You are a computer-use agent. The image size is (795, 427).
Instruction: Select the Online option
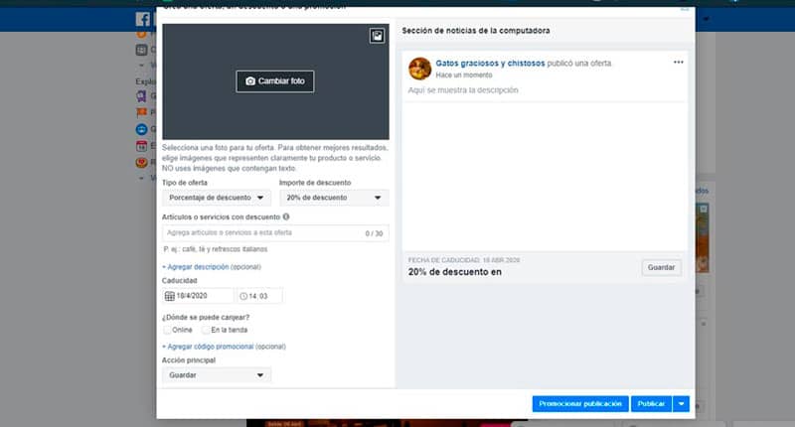[167, 330]
